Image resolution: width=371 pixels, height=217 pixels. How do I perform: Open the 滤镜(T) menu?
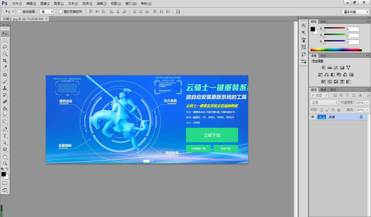tap(101, 4)
